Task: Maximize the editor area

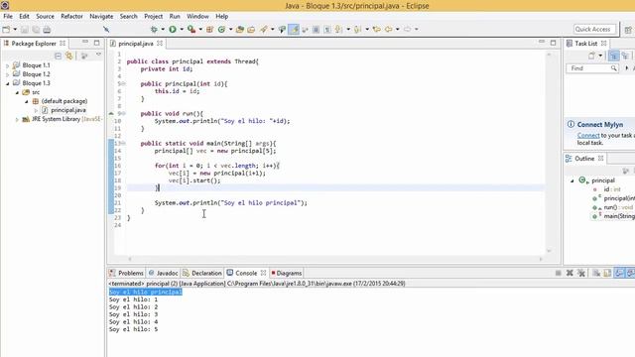Action: (x=554, y=43)
